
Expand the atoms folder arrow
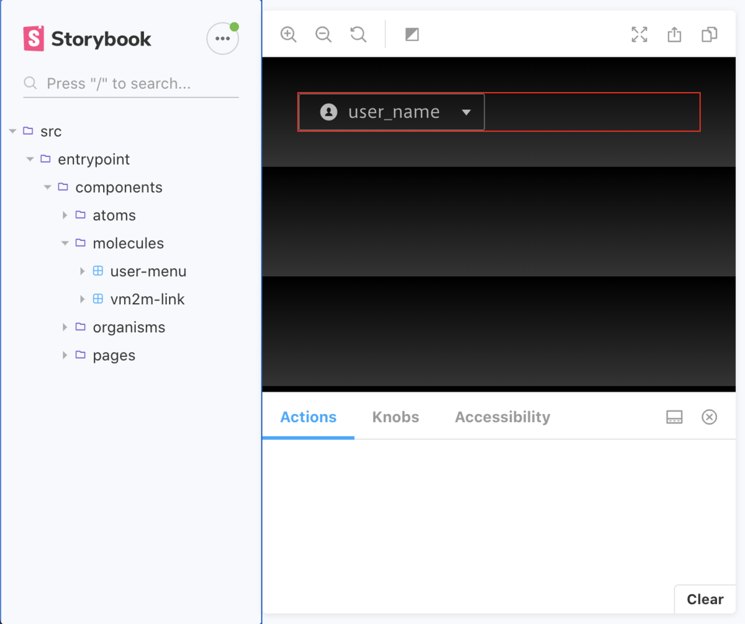pos(65,215)
